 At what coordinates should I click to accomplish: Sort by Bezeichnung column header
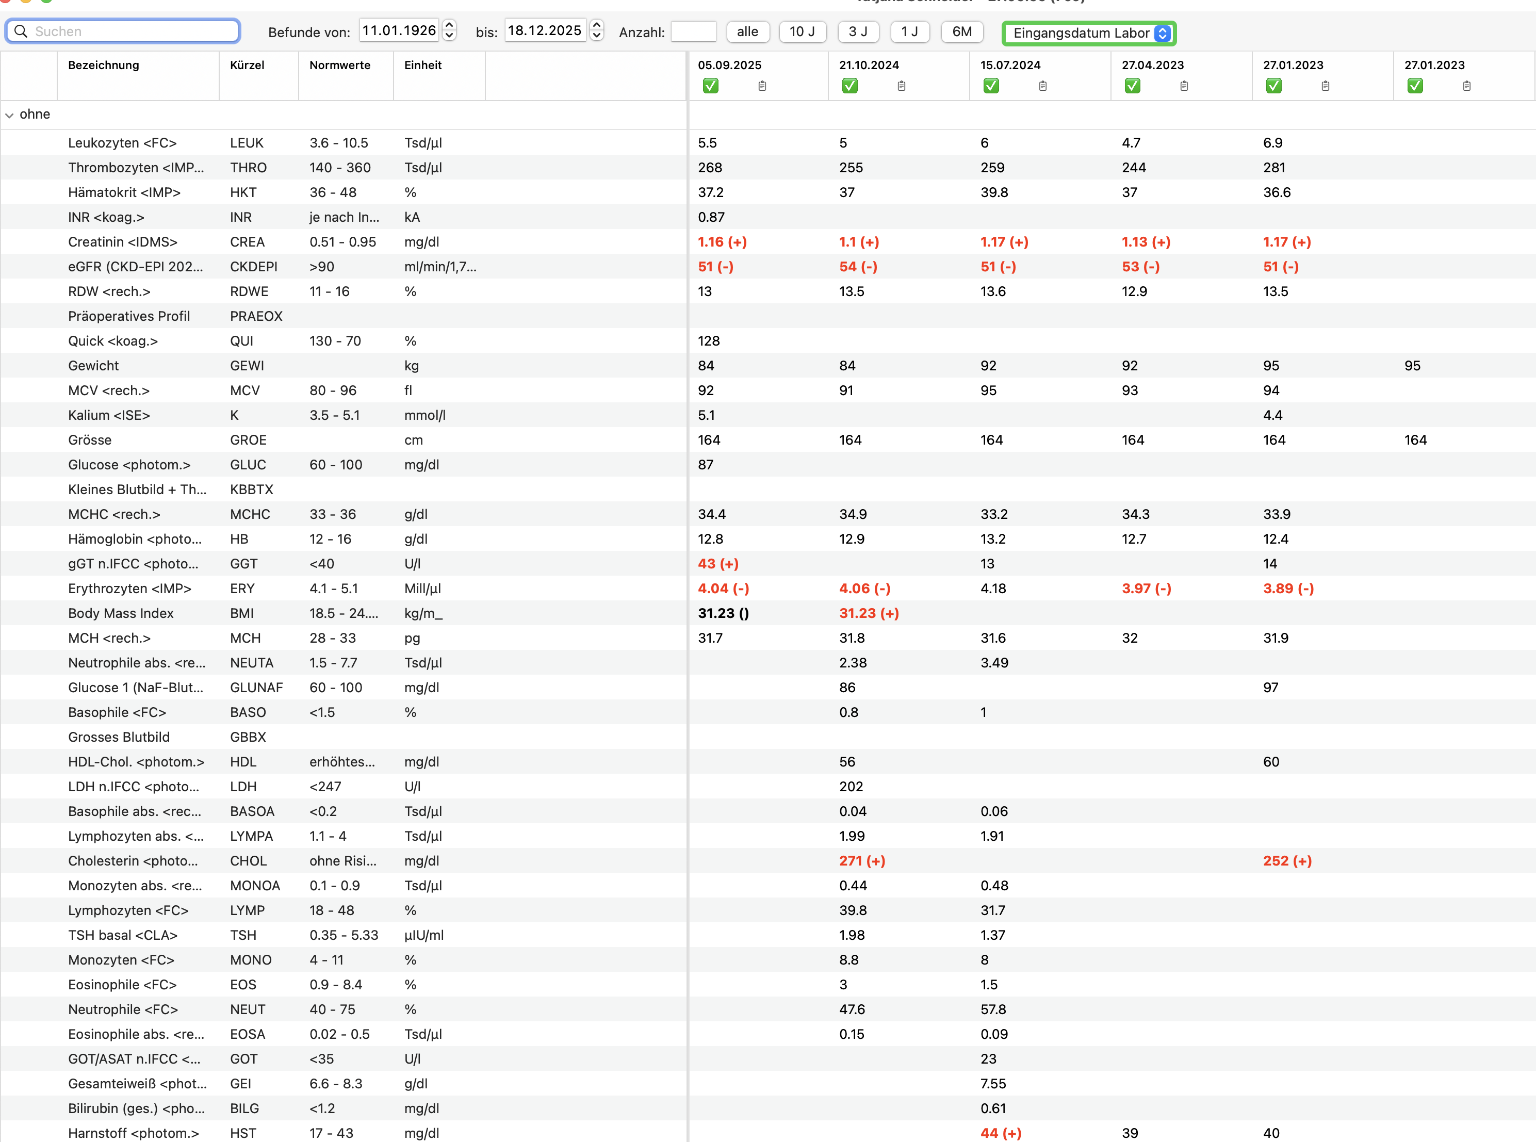(104, 65)
